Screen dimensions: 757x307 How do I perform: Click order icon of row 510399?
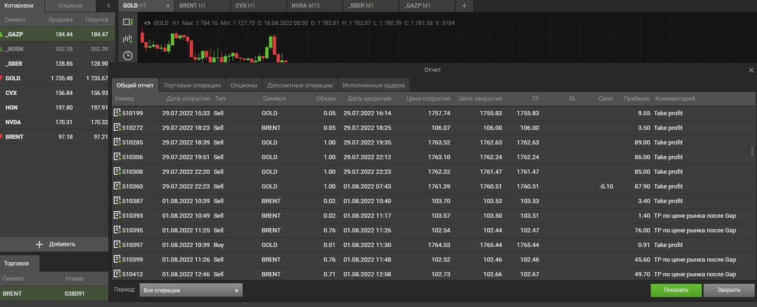(117, 260)
